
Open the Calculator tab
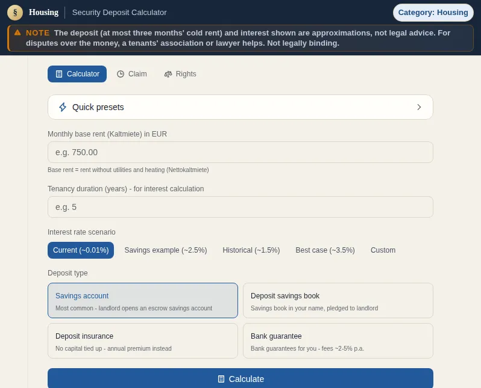(77, 74)
